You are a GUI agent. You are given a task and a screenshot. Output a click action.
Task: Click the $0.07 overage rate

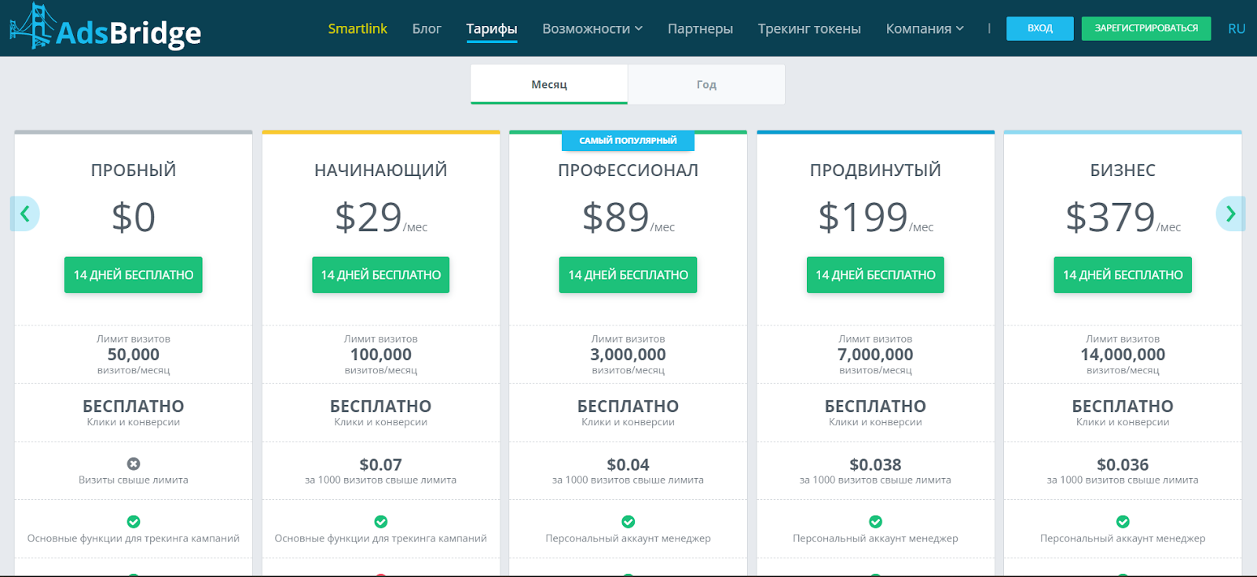tap(381, 465)
